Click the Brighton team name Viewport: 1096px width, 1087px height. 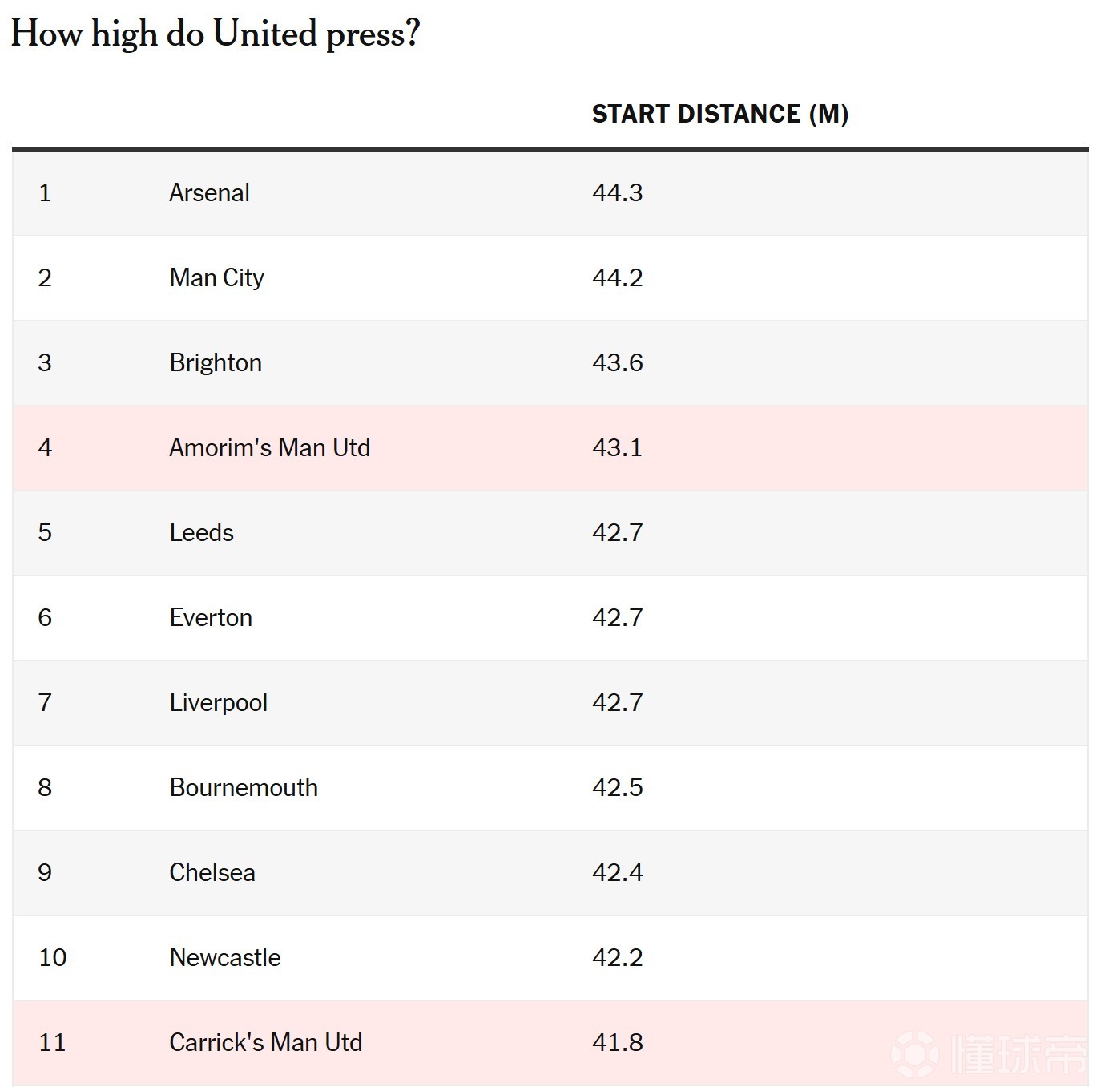216,363
